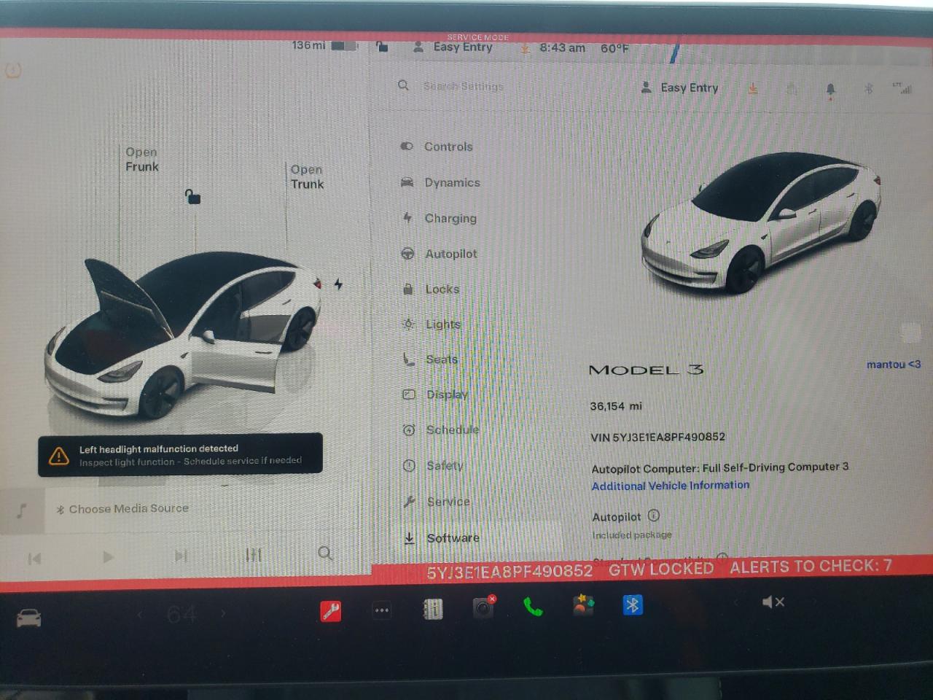
Task: Tap the 36,154 mi odometer reading
Action: pos(616,406)
